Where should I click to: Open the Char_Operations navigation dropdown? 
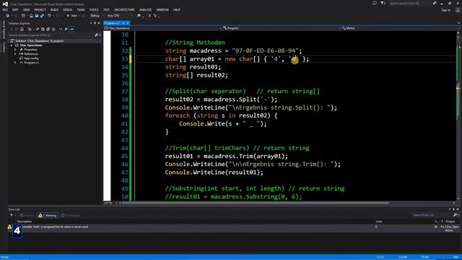[163, 28]
